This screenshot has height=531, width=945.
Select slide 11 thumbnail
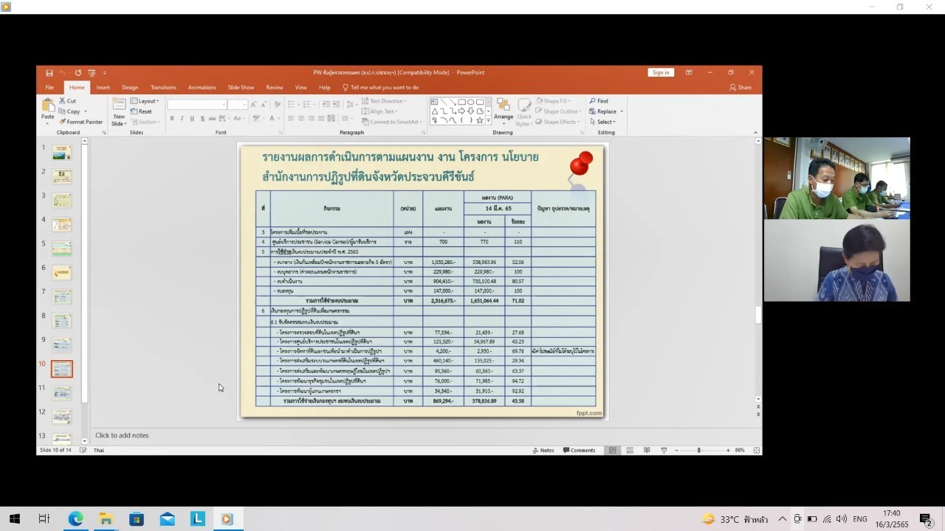[62, 392]
